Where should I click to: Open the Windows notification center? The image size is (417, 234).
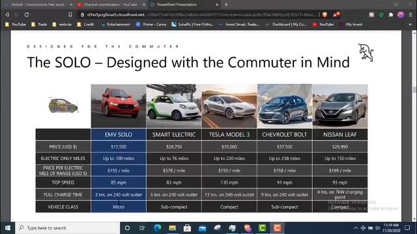pyautogui.click(x=407, y=228)
